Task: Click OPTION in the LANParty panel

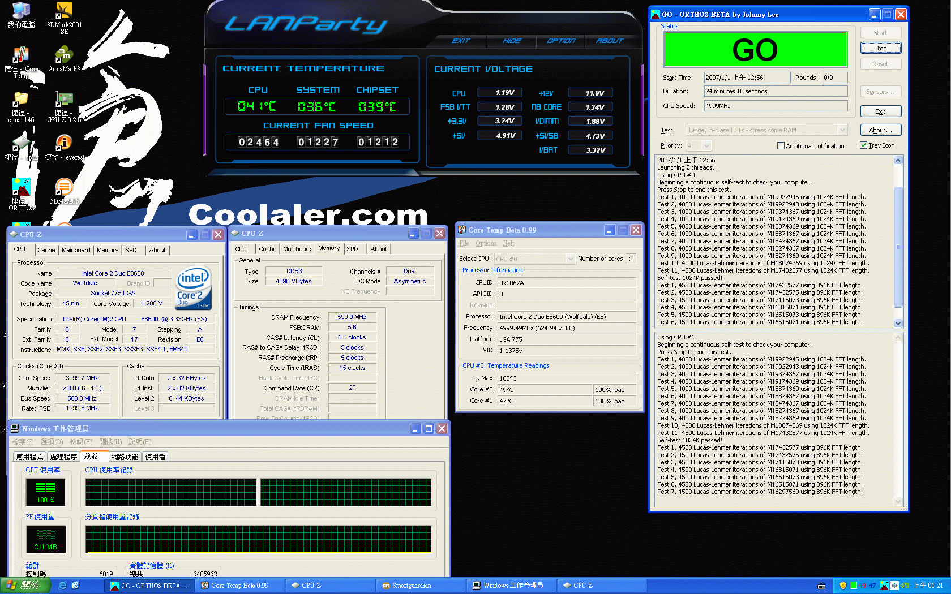Action: 561,41
